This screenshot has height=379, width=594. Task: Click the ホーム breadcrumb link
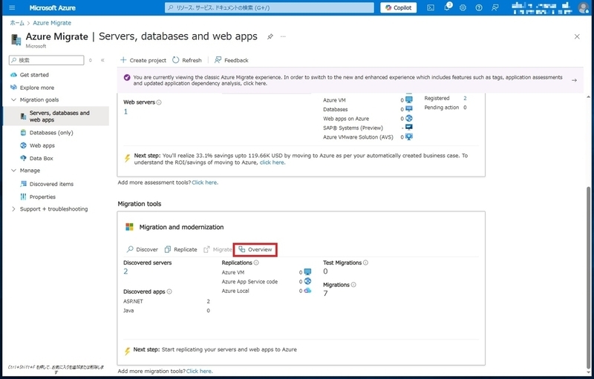(x=17, y=23)
